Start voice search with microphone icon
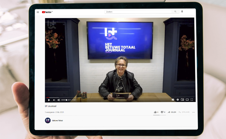 coord(182,12)
